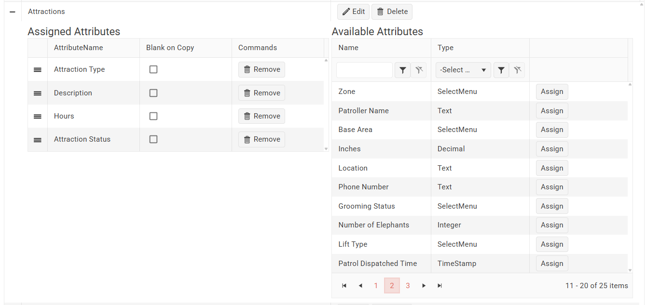The image size is (646, 305).
Task: Grab the drag handle for Attraction Status
Action: (38, 140)
